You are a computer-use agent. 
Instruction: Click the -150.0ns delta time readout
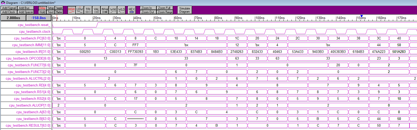(x=39, y=18)
